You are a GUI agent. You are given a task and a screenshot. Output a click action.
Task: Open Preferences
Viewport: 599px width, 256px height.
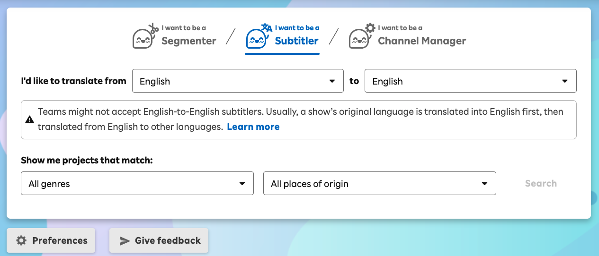pos(51,240)
